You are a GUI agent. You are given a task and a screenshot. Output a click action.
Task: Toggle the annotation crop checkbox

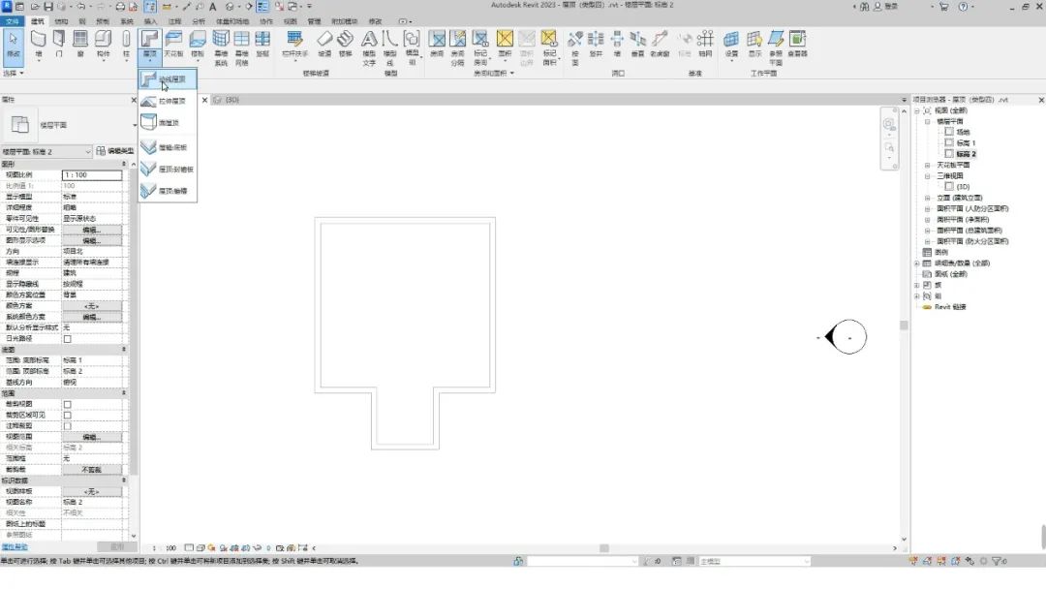68,425
